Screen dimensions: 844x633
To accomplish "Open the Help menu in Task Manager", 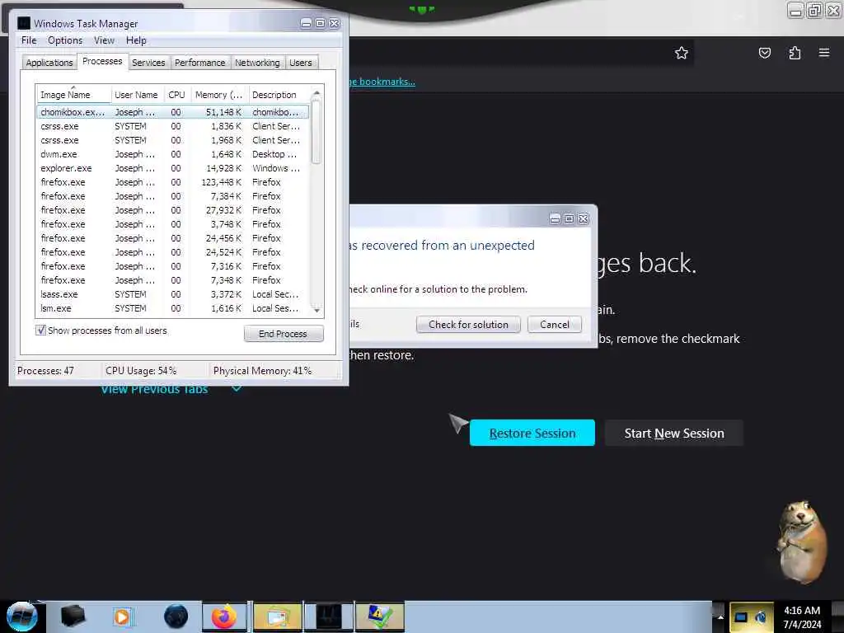I will [136, 40].
